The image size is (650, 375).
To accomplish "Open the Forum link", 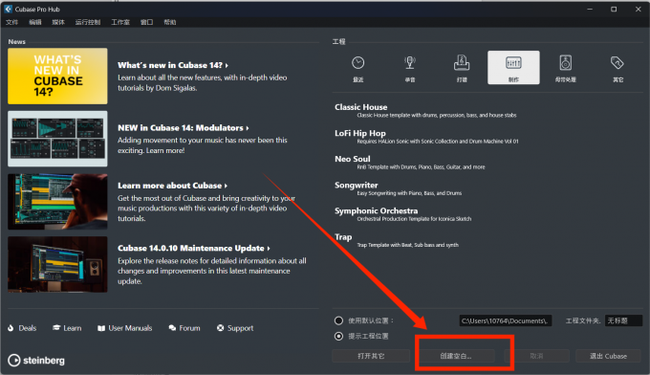I will (x=189, y=328).
